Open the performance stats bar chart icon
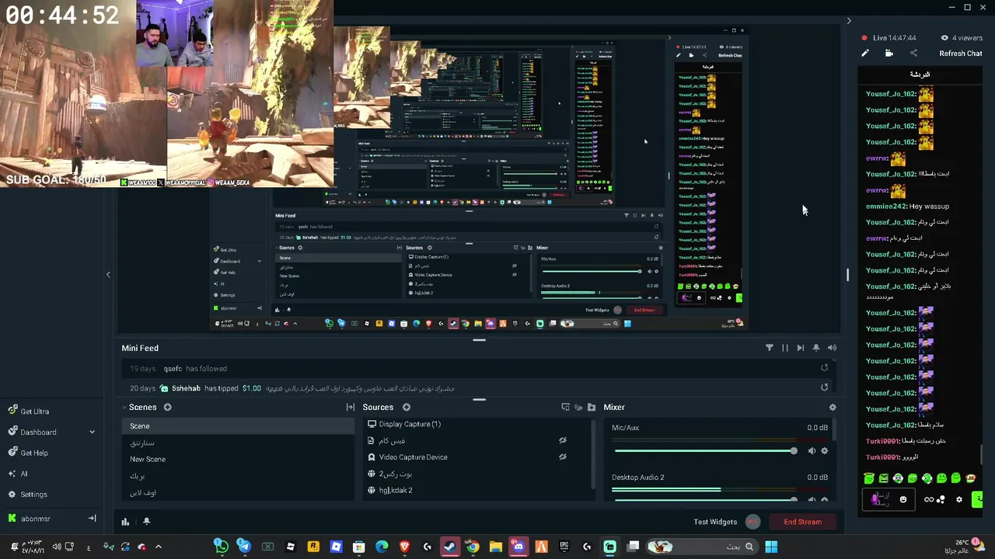995x559 pixels. pos(125,522)
